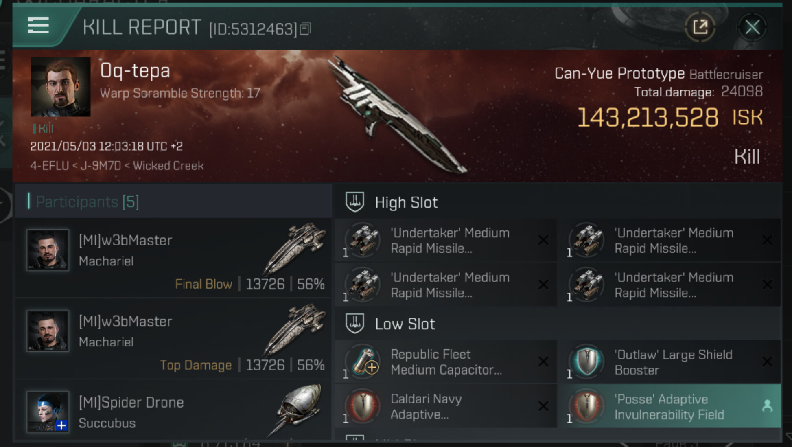The image size is (792, 447).
Task: Open the hamburger menu
Action: 38,26
